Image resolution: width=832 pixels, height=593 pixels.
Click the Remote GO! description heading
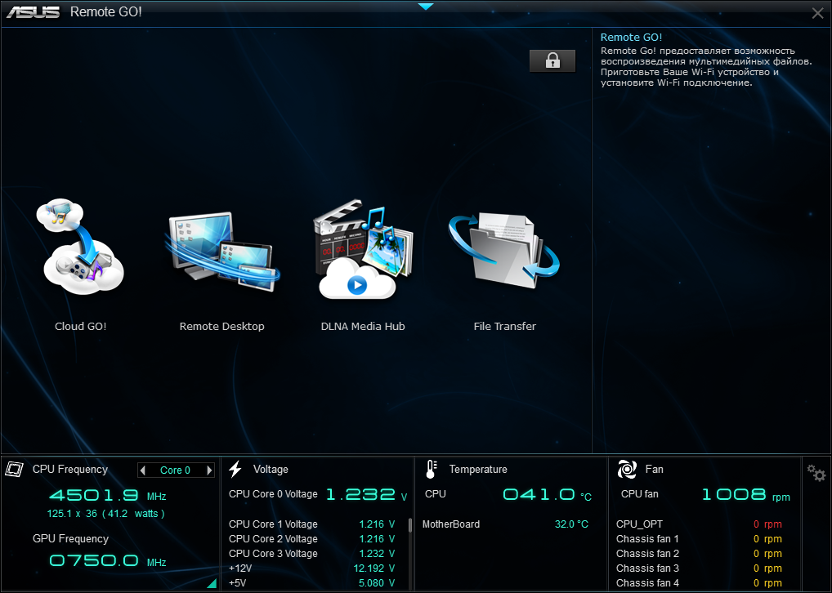631,37
